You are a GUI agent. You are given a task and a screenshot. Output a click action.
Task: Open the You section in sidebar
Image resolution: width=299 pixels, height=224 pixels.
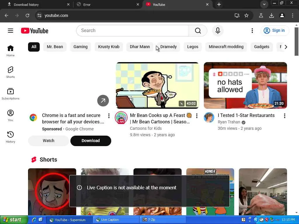click(x=11, y=116)
